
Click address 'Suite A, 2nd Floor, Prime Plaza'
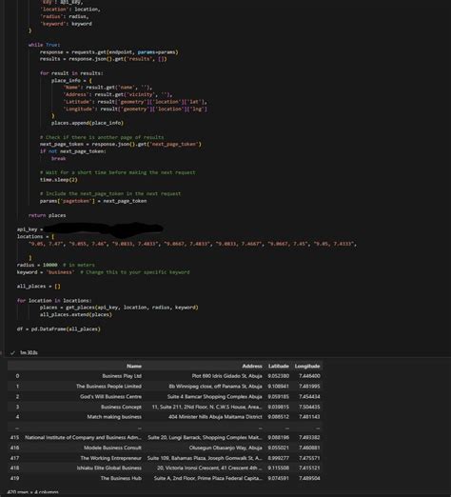pyautogui.click(x=208, y=478)
